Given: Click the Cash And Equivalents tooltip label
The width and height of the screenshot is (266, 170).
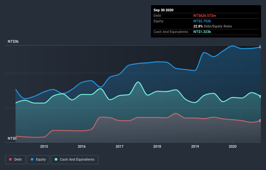Looking at the screenshot, I should [171, 32].
